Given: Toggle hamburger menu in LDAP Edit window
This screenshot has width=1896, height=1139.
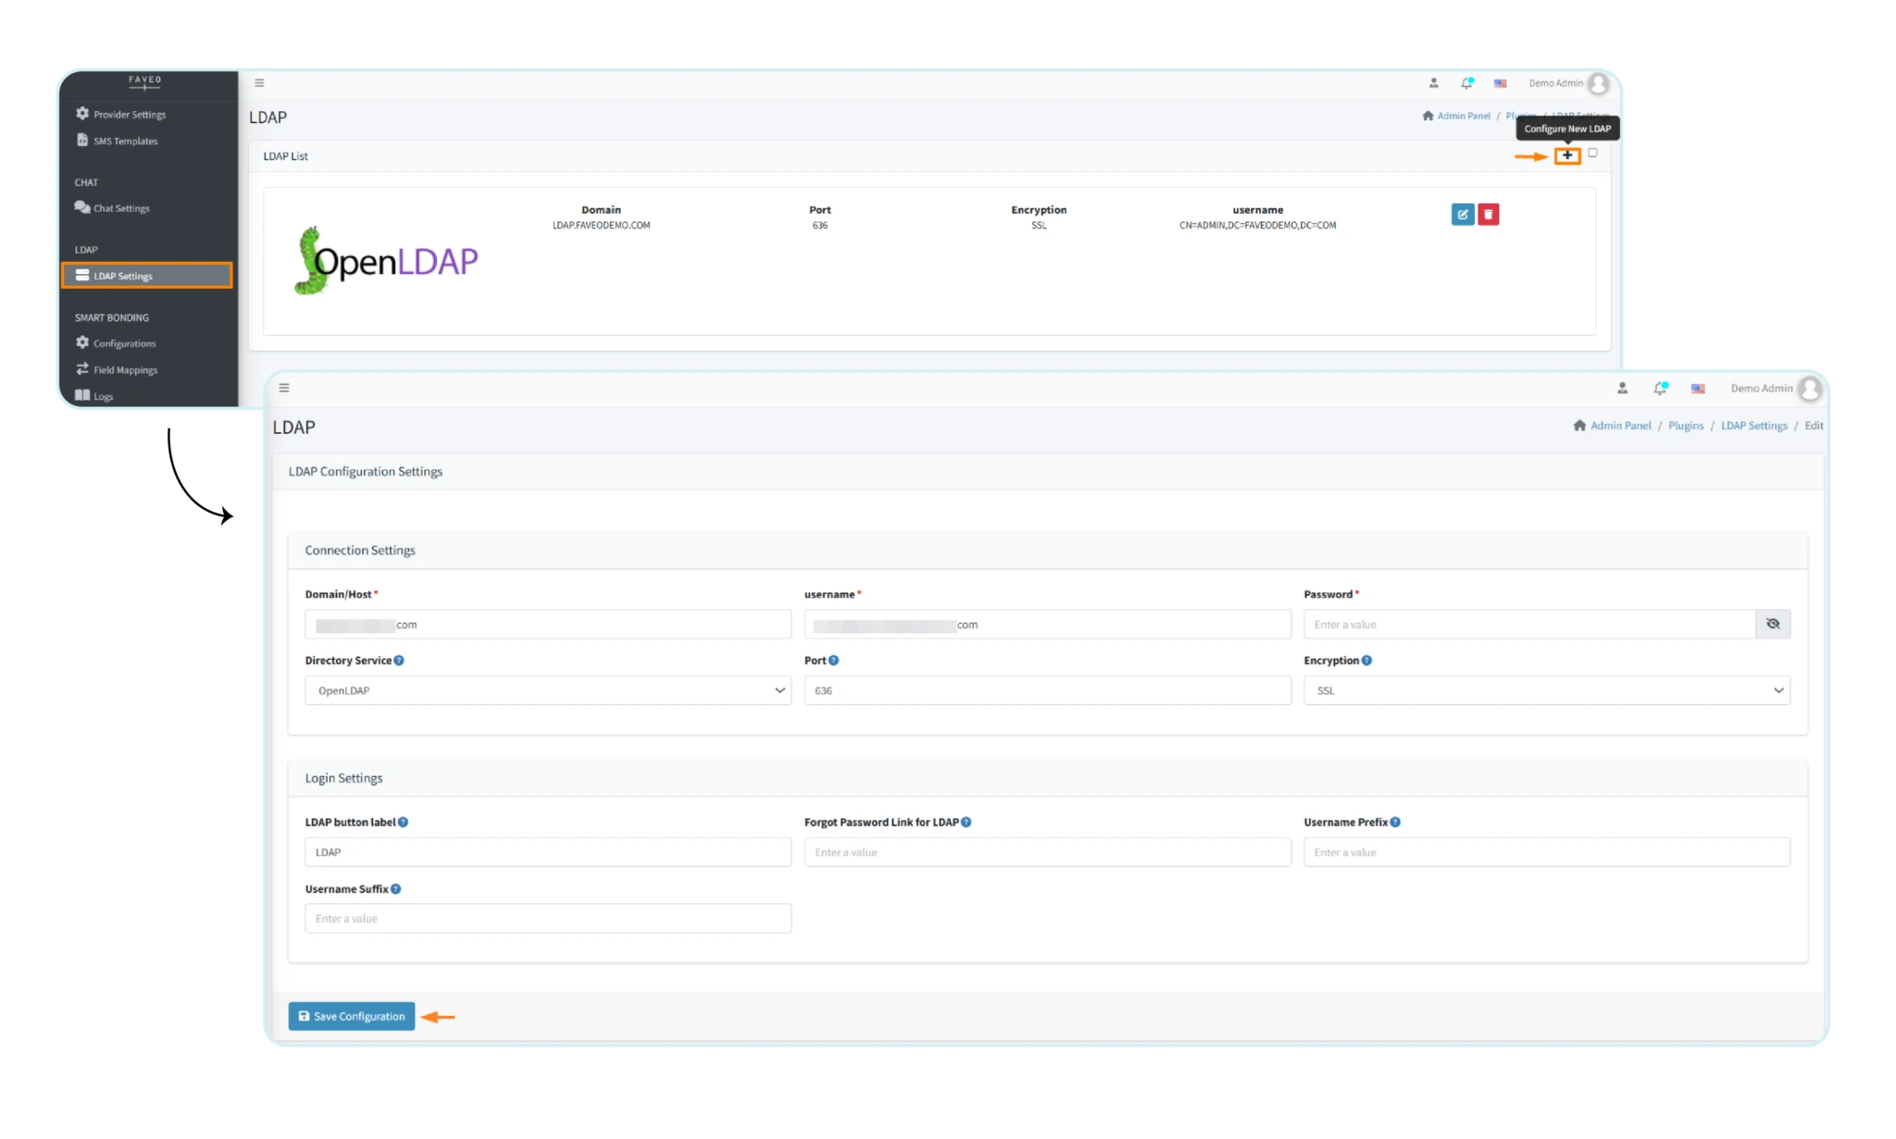Looking at the screenshot, I should (x=284, y=388).
